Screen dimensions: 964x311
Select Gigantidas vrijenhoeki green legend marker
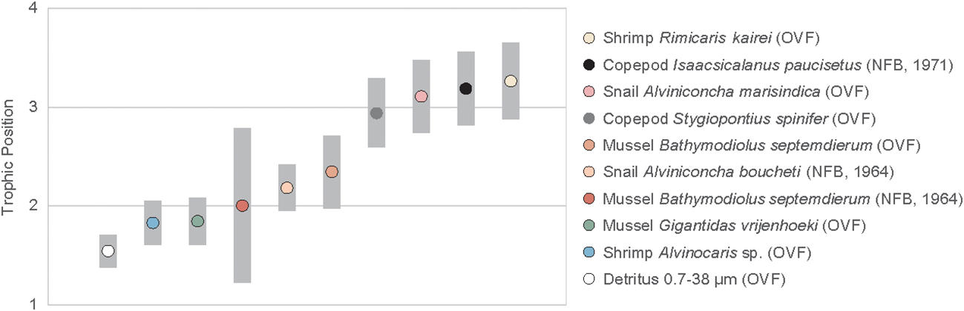(590, 225)
